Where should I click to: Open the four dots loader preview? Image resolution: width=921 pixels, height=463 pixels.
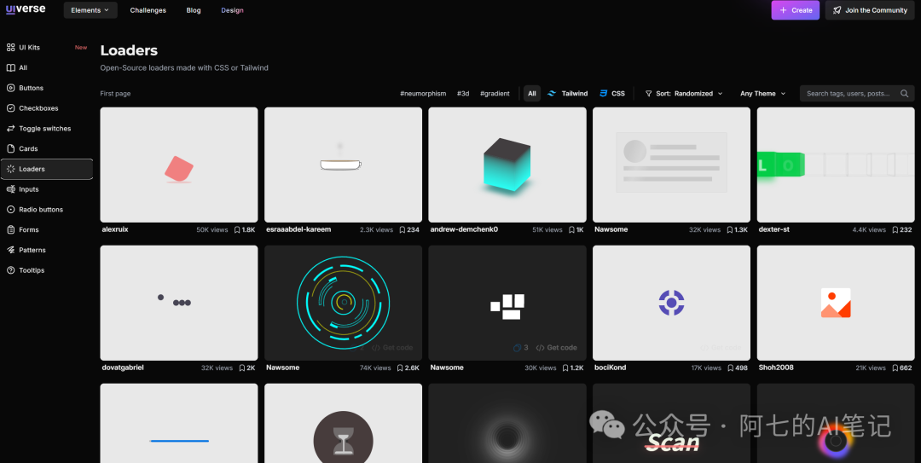[x=179, y=303]
